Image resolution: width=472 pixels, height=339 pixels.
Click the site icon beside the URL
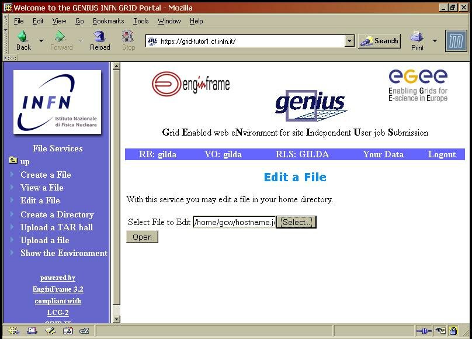(x=152, y=41)
